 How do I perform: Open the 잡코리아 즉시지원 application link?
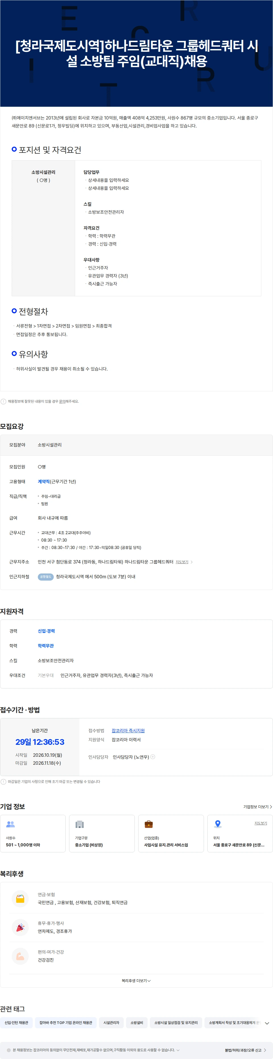click(128, 731)
